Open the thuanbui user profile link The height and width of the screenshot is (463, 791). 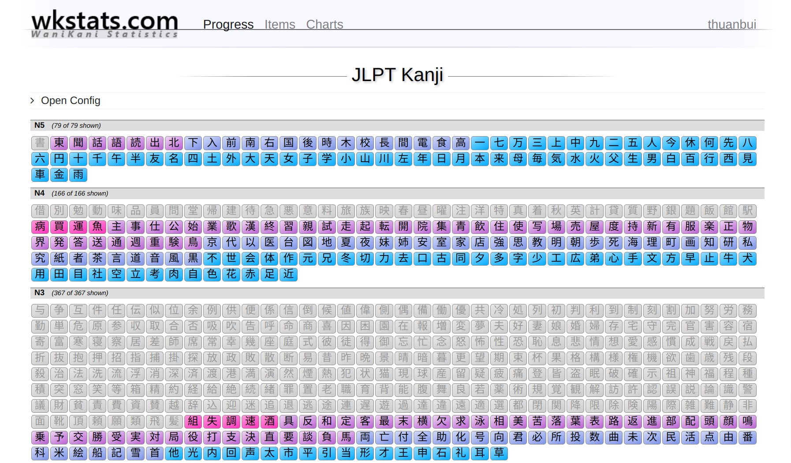pos(731,25)
